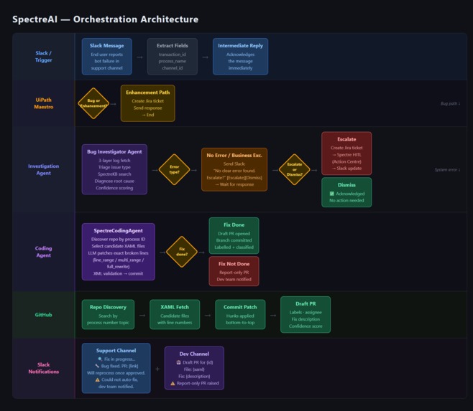The image size is (473, 411).
Task: Click the warning icon beside 'Report-only PR raised'
Action: coord(173,383)
